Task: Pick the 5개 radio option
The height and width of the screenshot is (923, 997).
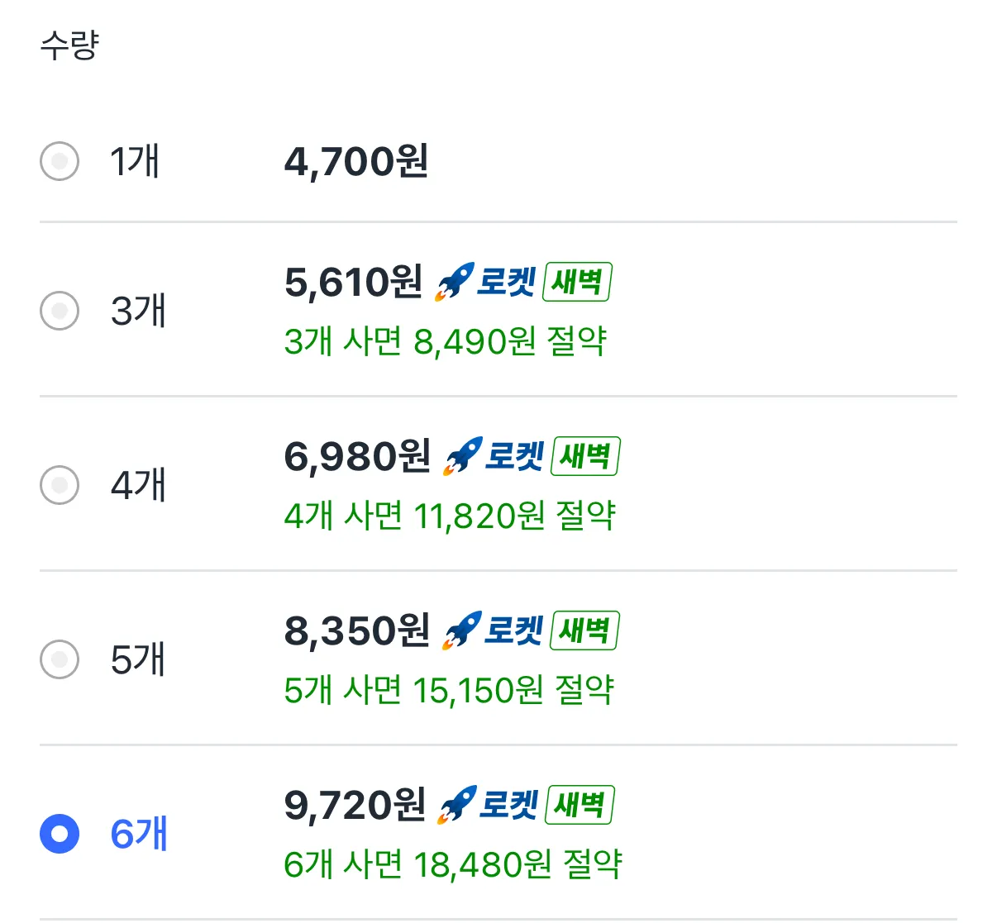Action: (x=60, y=659)
